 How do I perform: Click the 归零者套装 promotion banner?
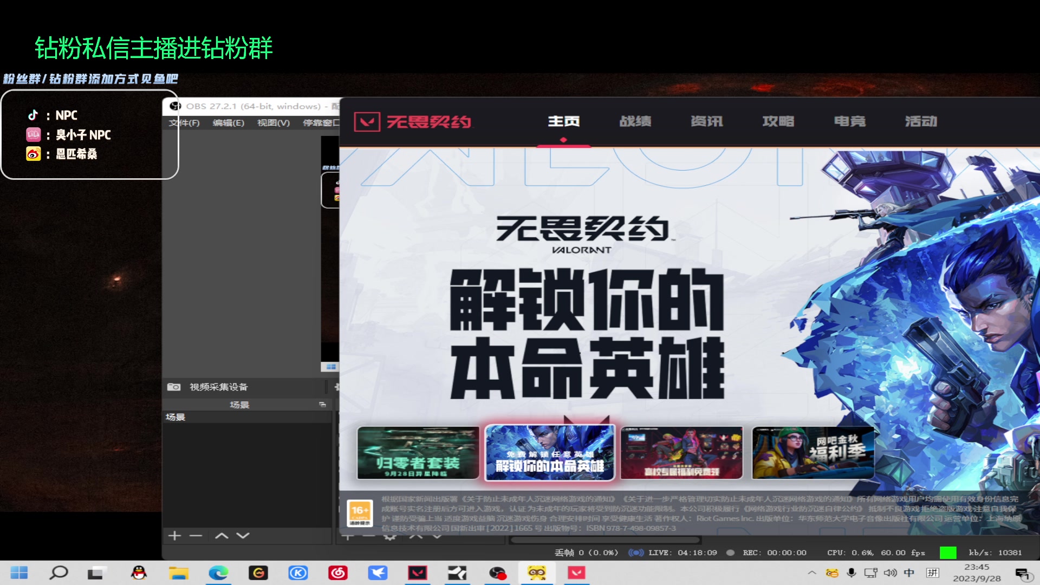click(x=418, y=453)
